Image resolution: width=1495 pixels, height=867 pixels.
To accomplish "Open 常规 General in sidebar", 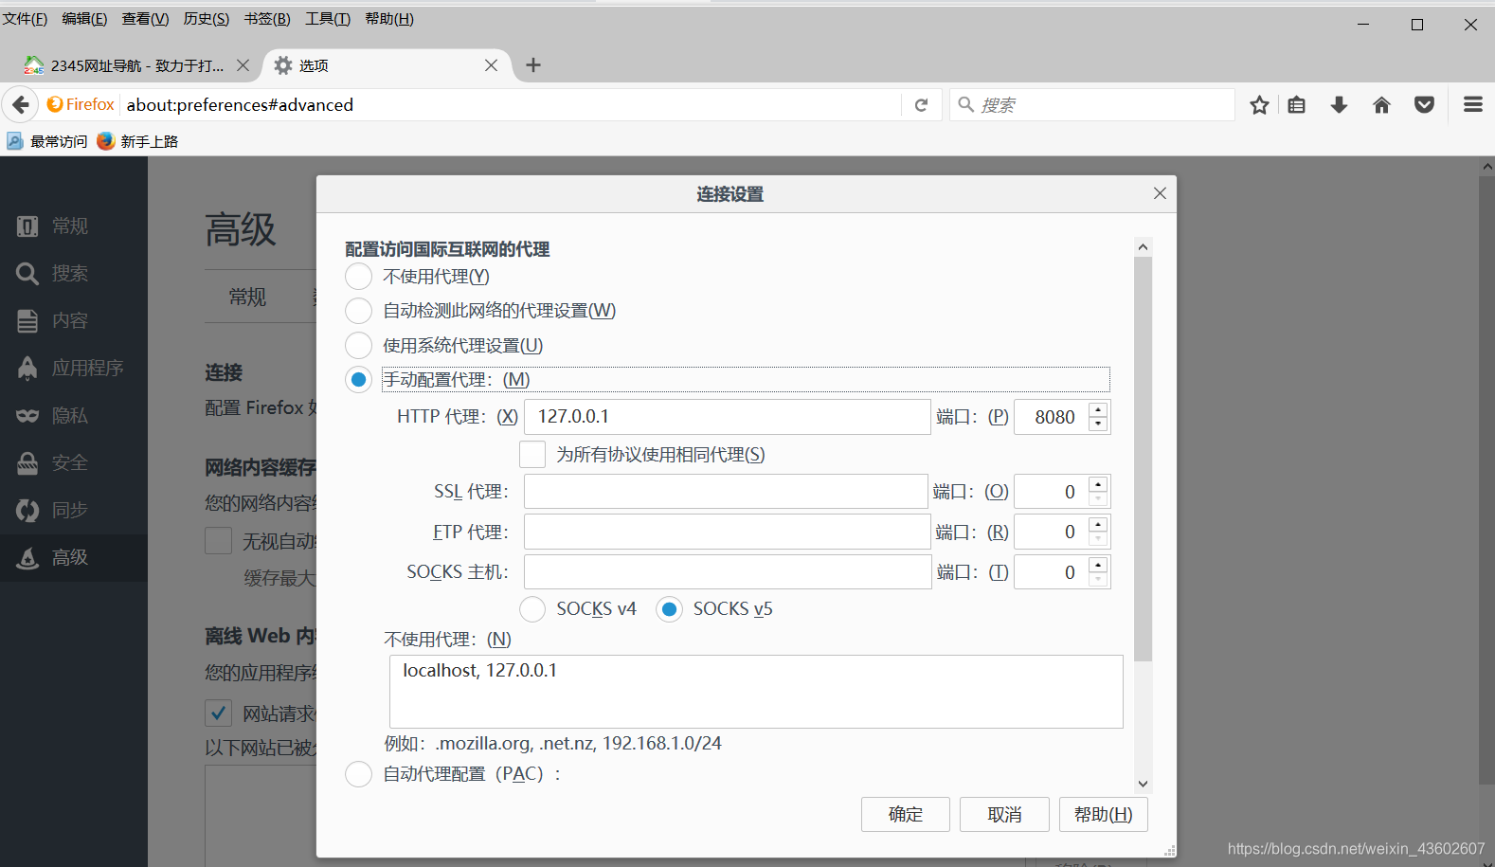I will pyautogui.click(x=73, y=226).
